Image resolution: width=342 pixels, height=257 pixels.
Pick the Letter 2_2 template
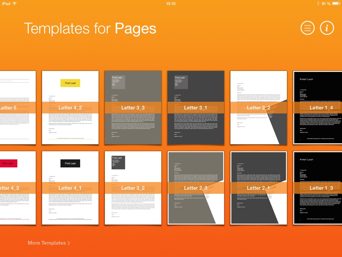coord(259,107)
